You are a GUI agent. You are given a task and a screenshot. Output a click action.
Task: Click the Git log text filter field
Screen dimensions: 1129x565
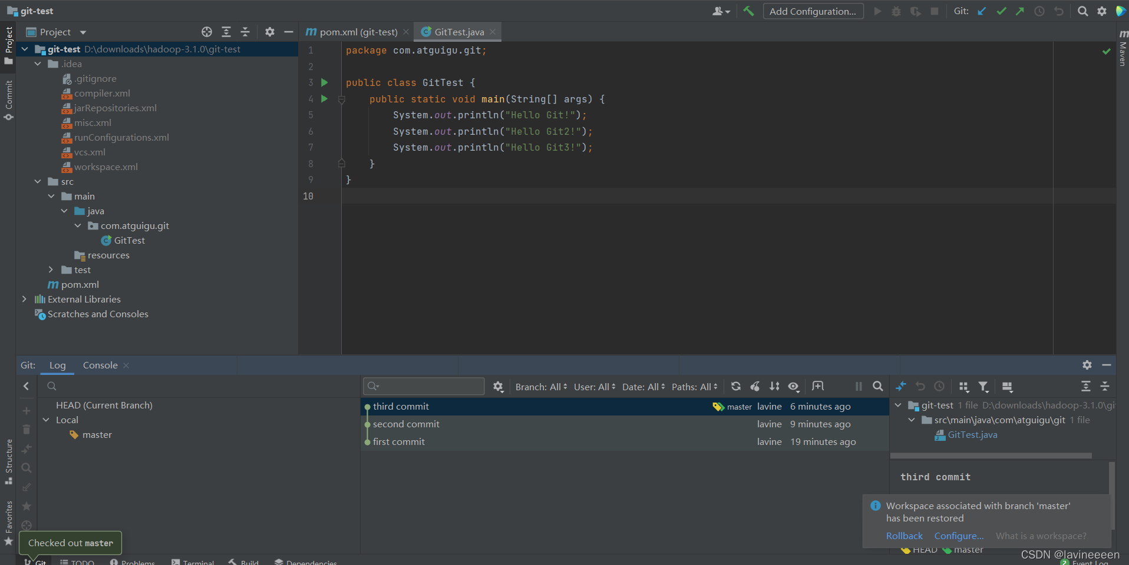(424, 386)
